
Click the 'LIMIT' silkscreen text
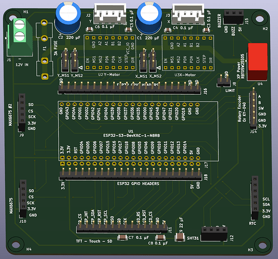[230, 91]
